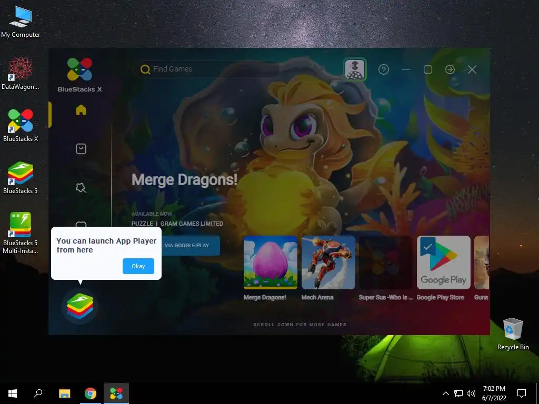Click the BlueStacks X logo
The height and width of the screenshot is (404, 539).
80,75
